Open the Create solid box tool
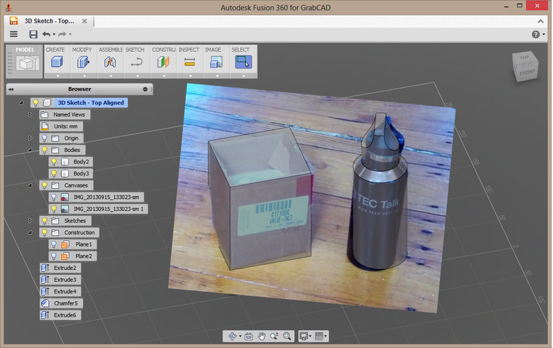The width and height of the screenshot is (553, 348). (x=57, y=62)
